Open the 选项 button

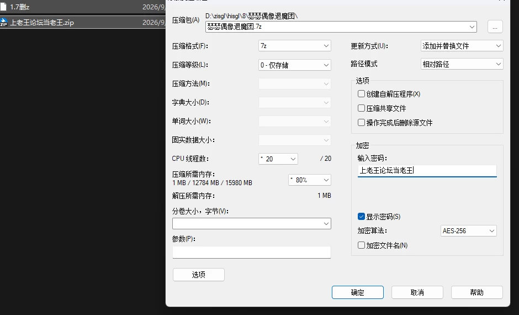[199, 275]
